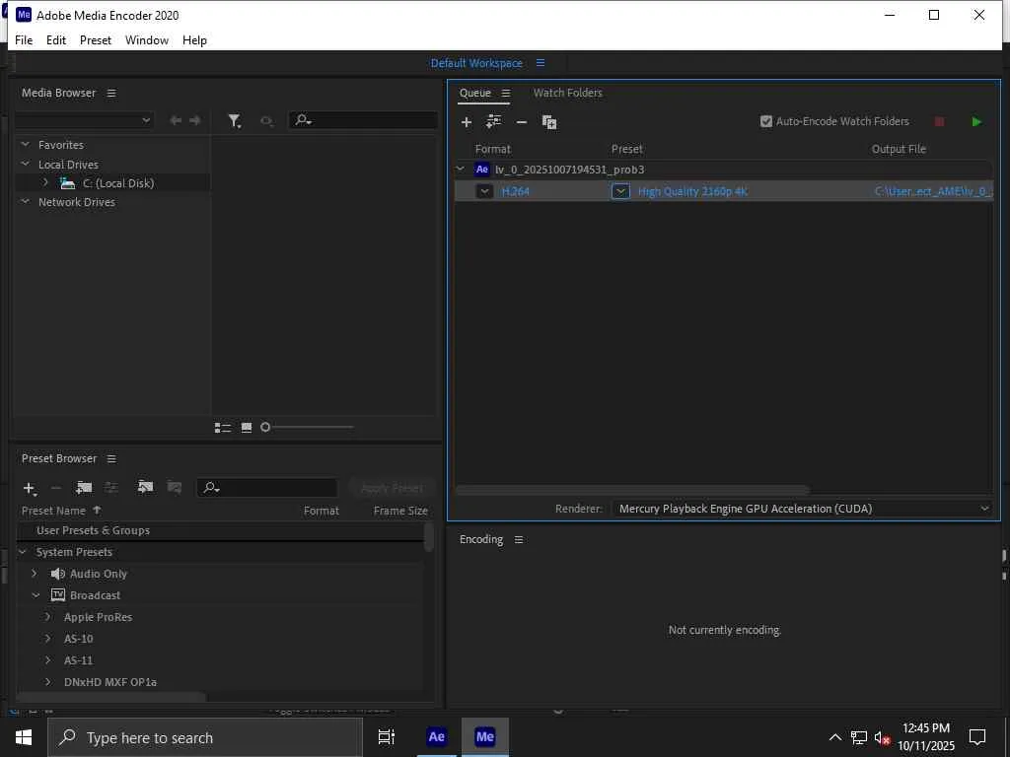Expand the C: (Local Disk) node
Screen dimensions: 1010x757
pos(45,182)
